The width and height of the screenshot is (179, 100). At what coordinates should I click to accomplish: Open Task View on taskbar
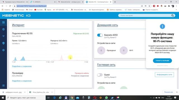48,97
